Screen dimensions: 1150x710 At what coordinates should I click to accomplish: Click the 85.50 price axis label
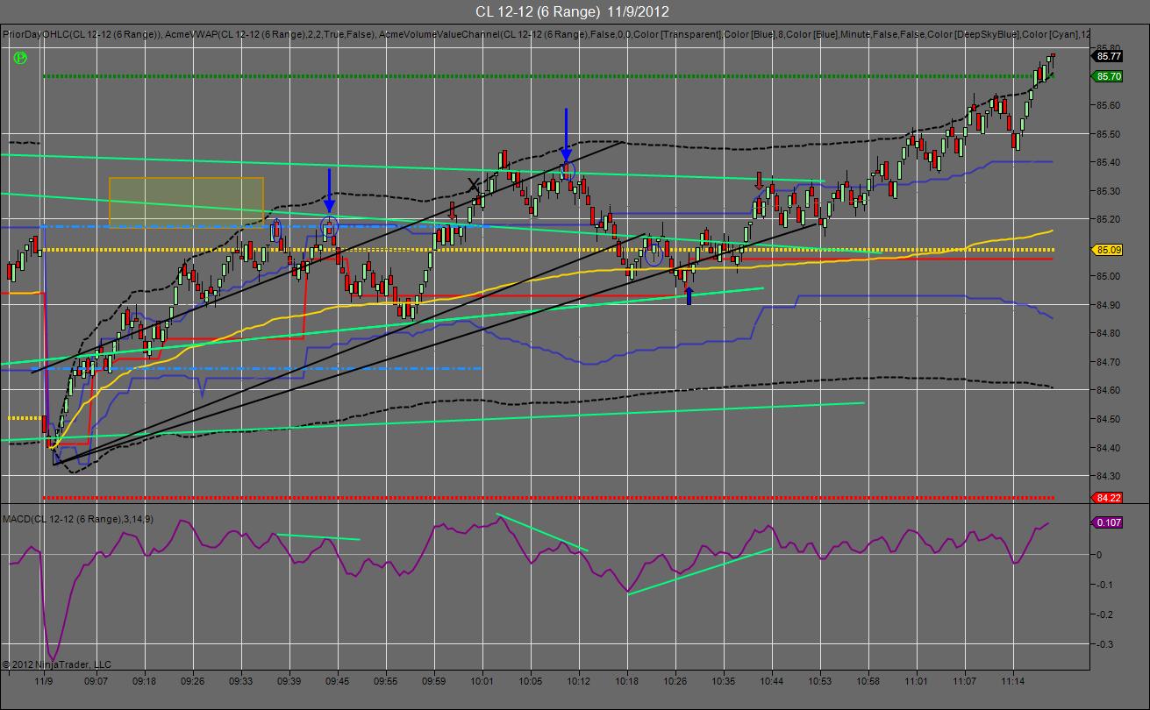1109,134
